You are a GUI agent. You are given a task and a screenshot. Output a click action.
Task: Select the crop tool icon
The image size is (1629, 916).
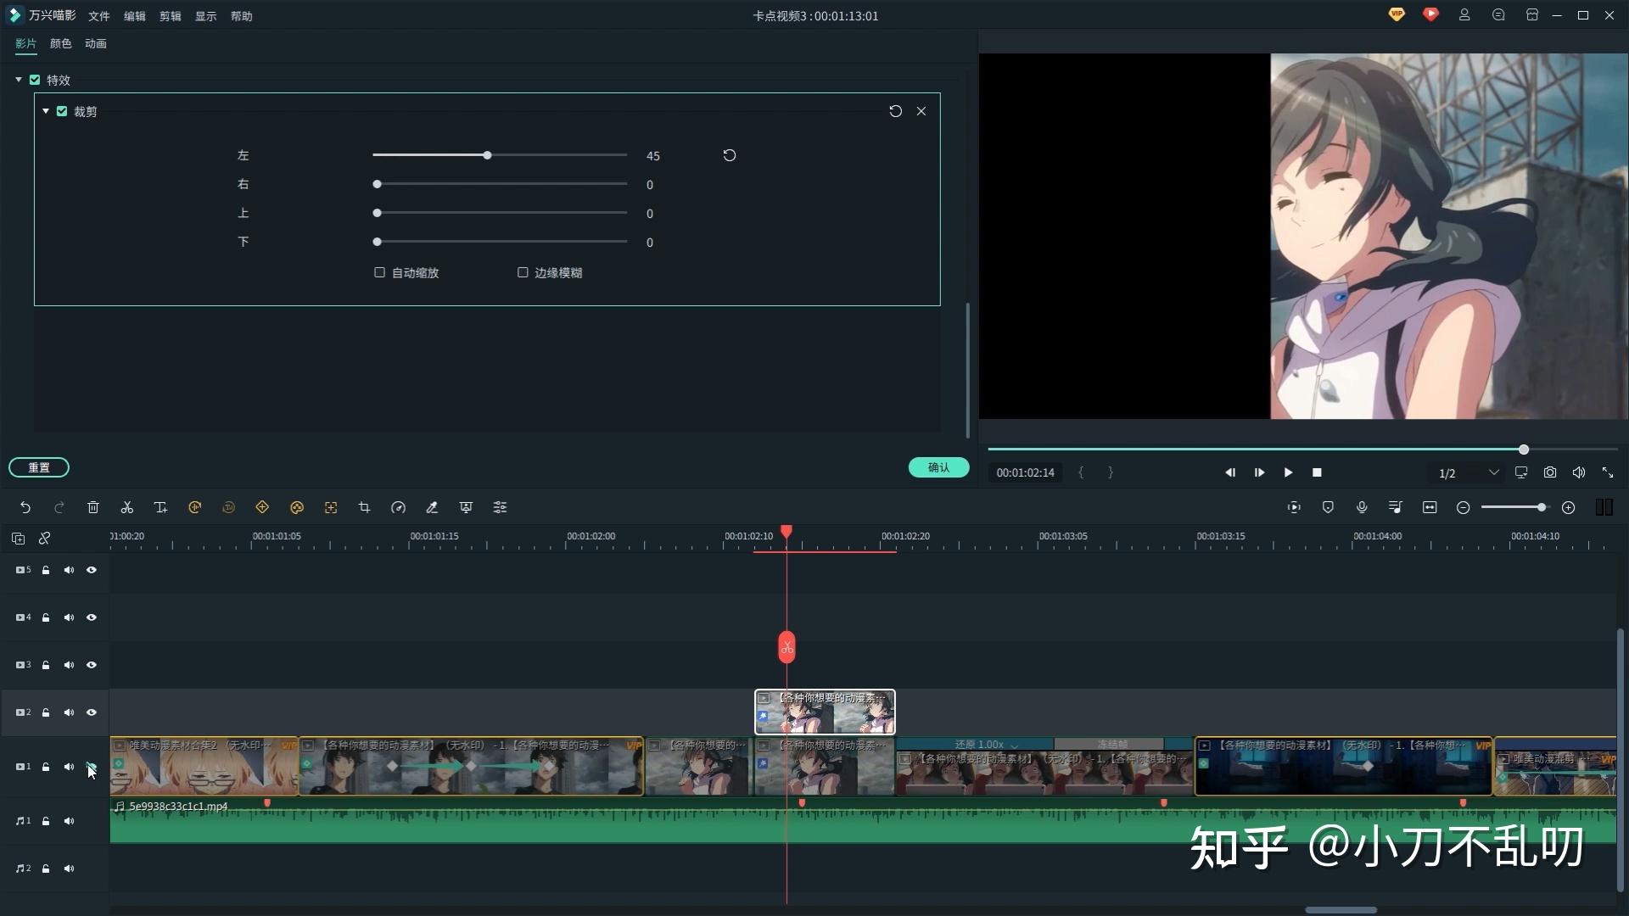tap(364, 507)
